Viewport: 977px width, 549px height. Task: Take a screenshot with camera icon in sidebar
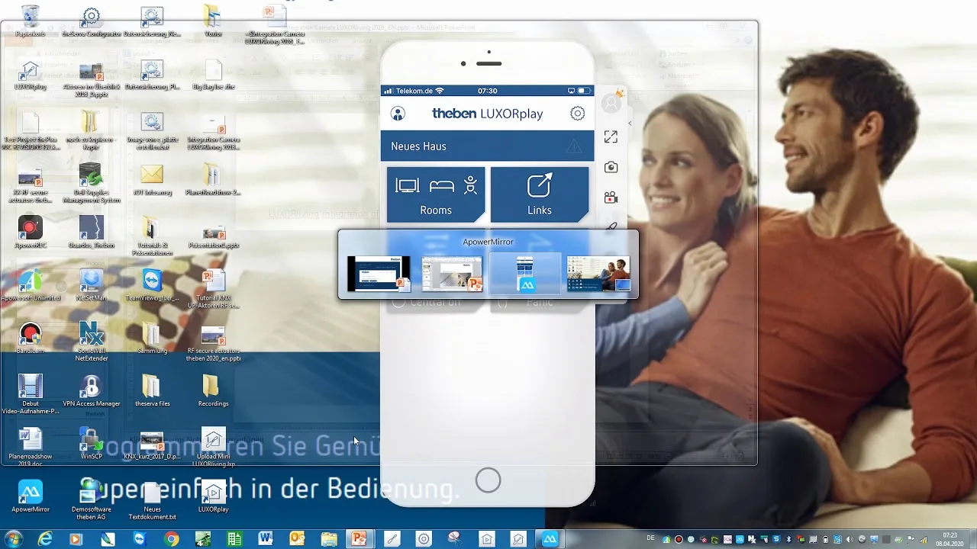tap(611, 167)
